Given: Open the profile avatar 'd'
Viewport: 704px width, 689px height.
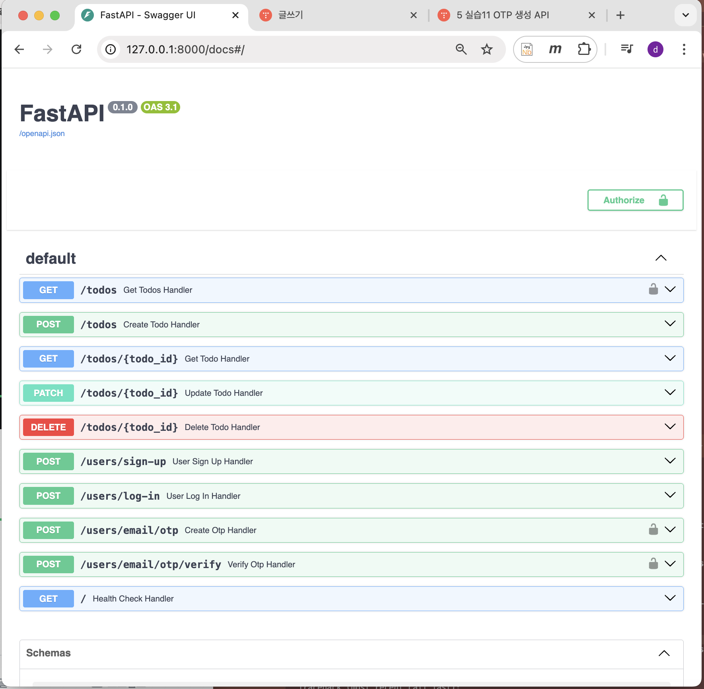Looking at the screenshot, I should [655, 49].
